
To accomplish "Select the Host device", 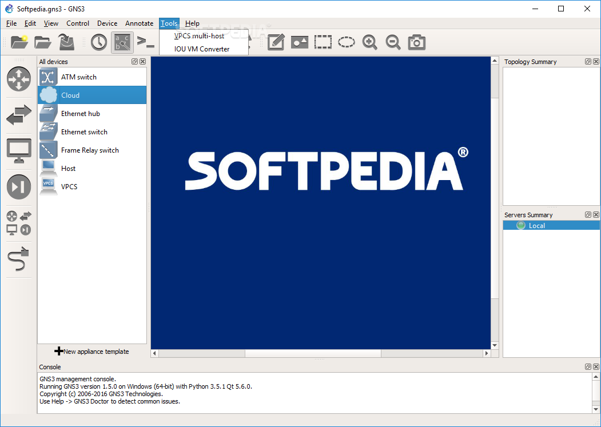I will point(92,168).
